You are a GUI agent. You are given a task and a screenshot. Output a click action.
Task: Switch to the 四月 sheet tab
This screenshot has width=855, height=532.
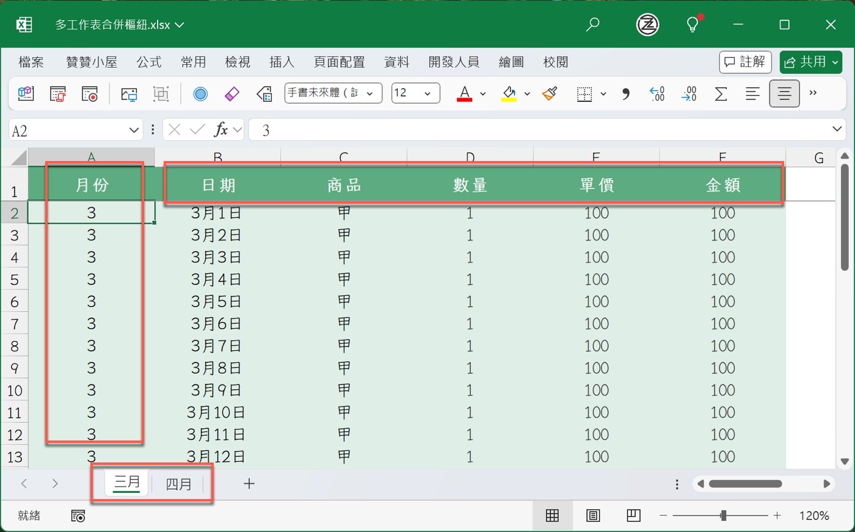point(179,484)
